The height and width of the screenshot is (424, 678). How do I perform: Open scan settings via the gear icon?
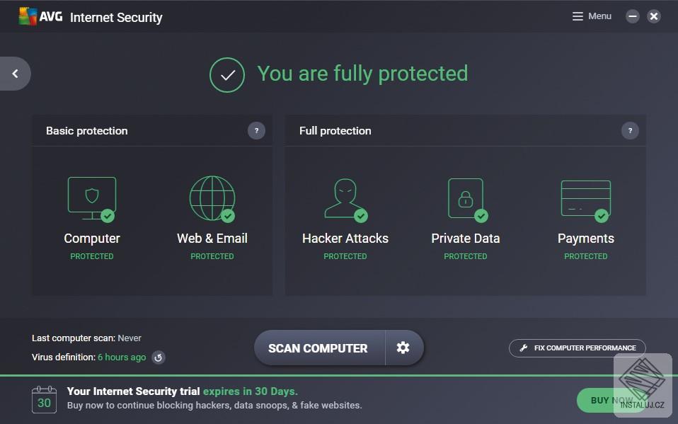403,348
